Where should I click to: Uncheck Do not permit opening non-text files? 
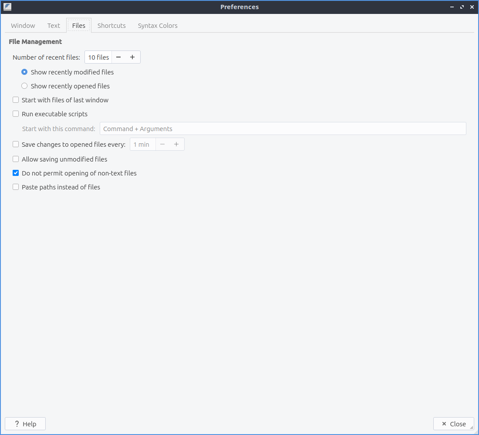pyautogui.click(x=16, y=173)
